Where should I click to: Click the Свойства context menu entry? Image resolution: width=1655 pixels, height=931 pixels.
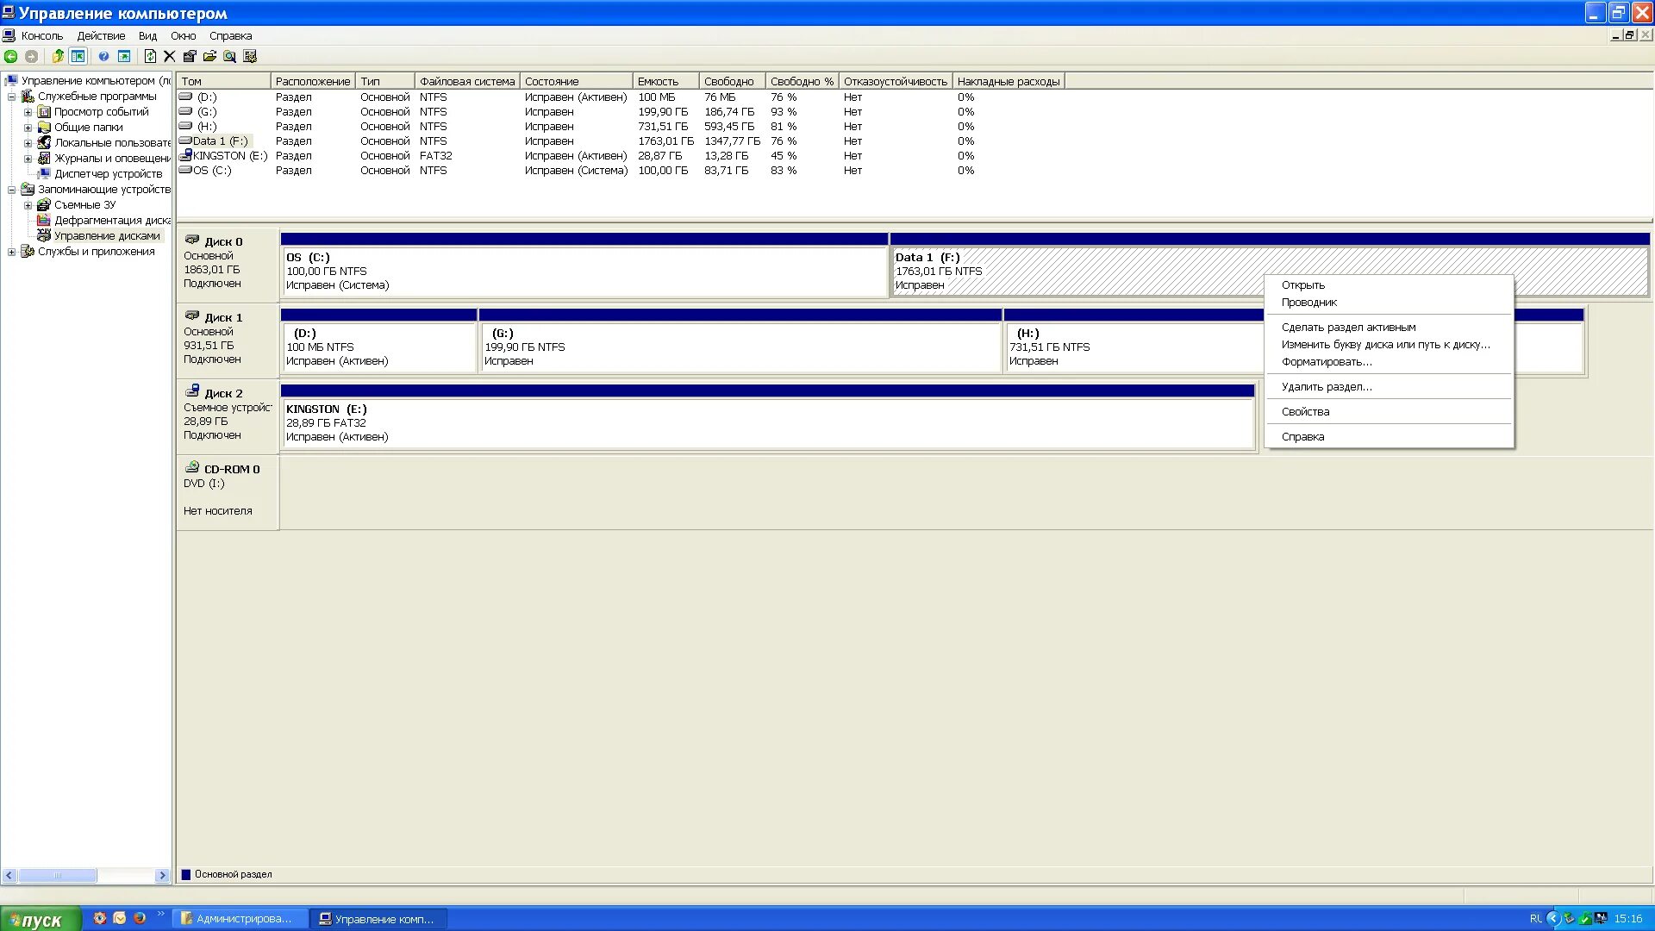[1305, 412]
